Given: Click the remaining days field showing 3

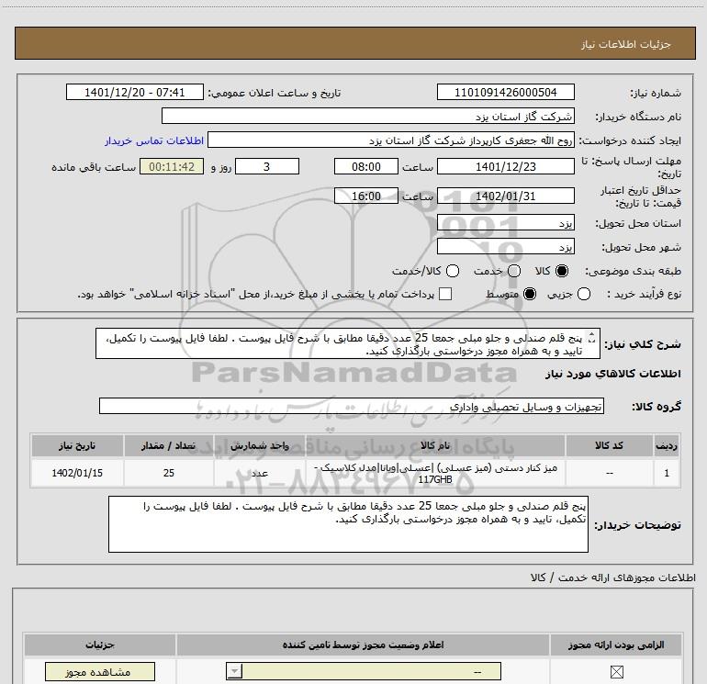Looking at the screenshot, I should click(x=267, y=166).
